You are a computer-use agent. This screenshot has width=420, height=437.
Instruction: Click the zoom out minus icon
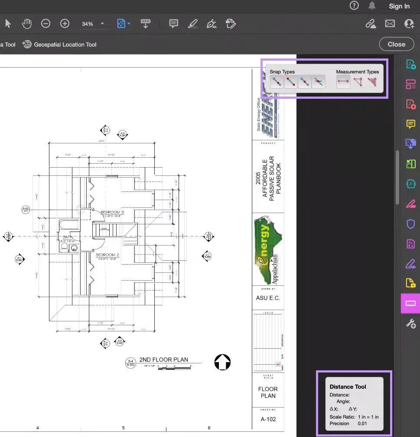pos(46,23)
